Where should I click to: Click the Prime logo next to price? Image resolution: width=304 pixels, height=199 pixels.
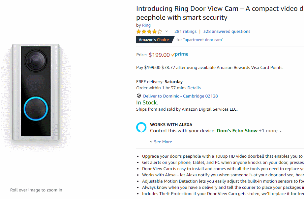[x=180, y=55]
